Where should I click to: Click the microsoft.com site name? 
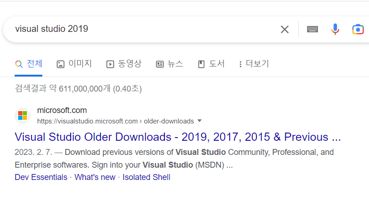click(62, 110)
